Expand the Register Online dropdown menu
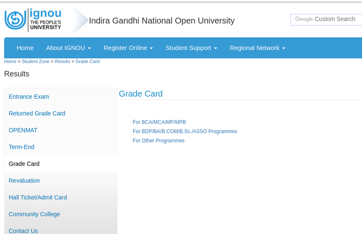Screen dimensions: 362x234 128,48
